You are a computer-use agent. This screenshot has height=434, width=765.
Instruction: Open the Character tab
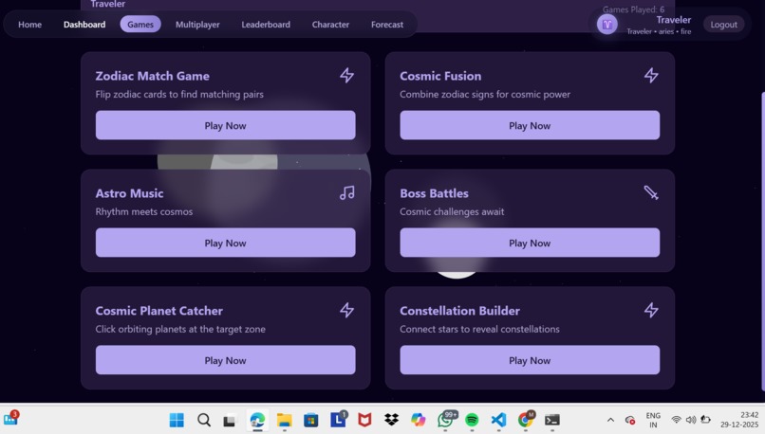[x=331, y=25]
